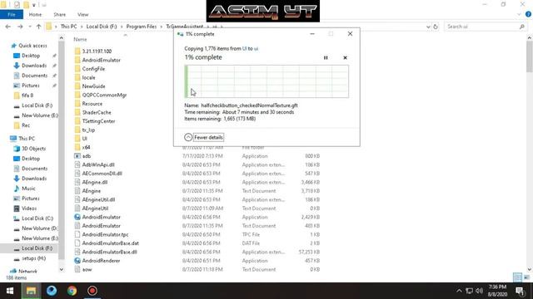This screenshot has width=533, height=299.
Task: Go up one folder level
Action: tap(38, 27)
